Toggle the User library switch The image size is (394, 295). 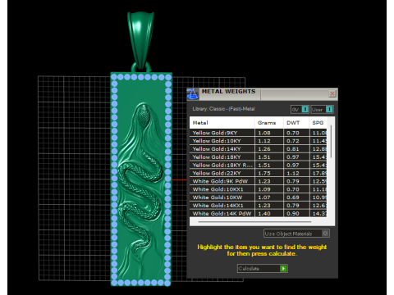[323, 110]
